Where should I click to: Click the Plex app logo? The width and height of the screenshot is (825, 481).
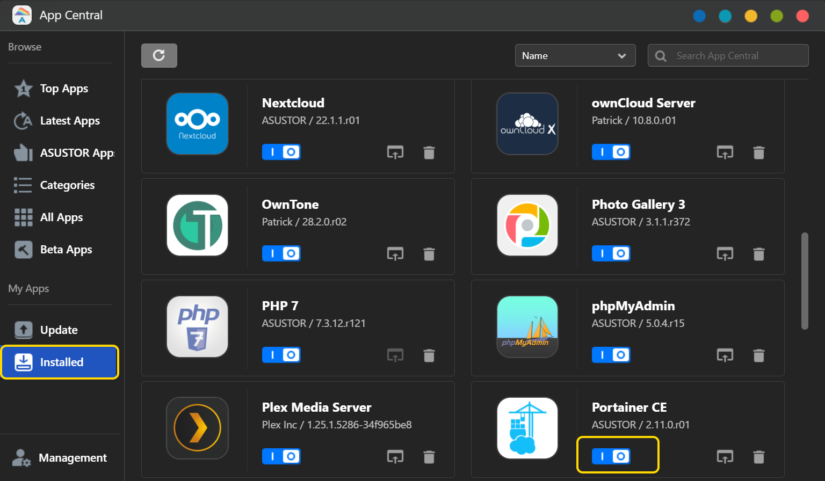pos(198,428)
